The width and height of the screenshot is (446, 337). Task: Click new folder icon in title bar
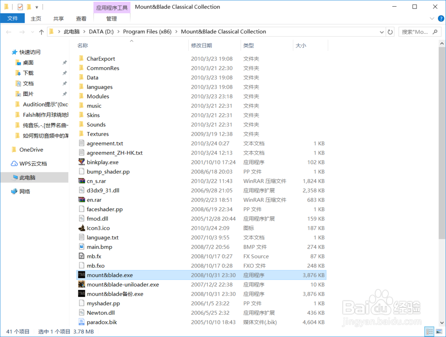[x=29, y=7]
